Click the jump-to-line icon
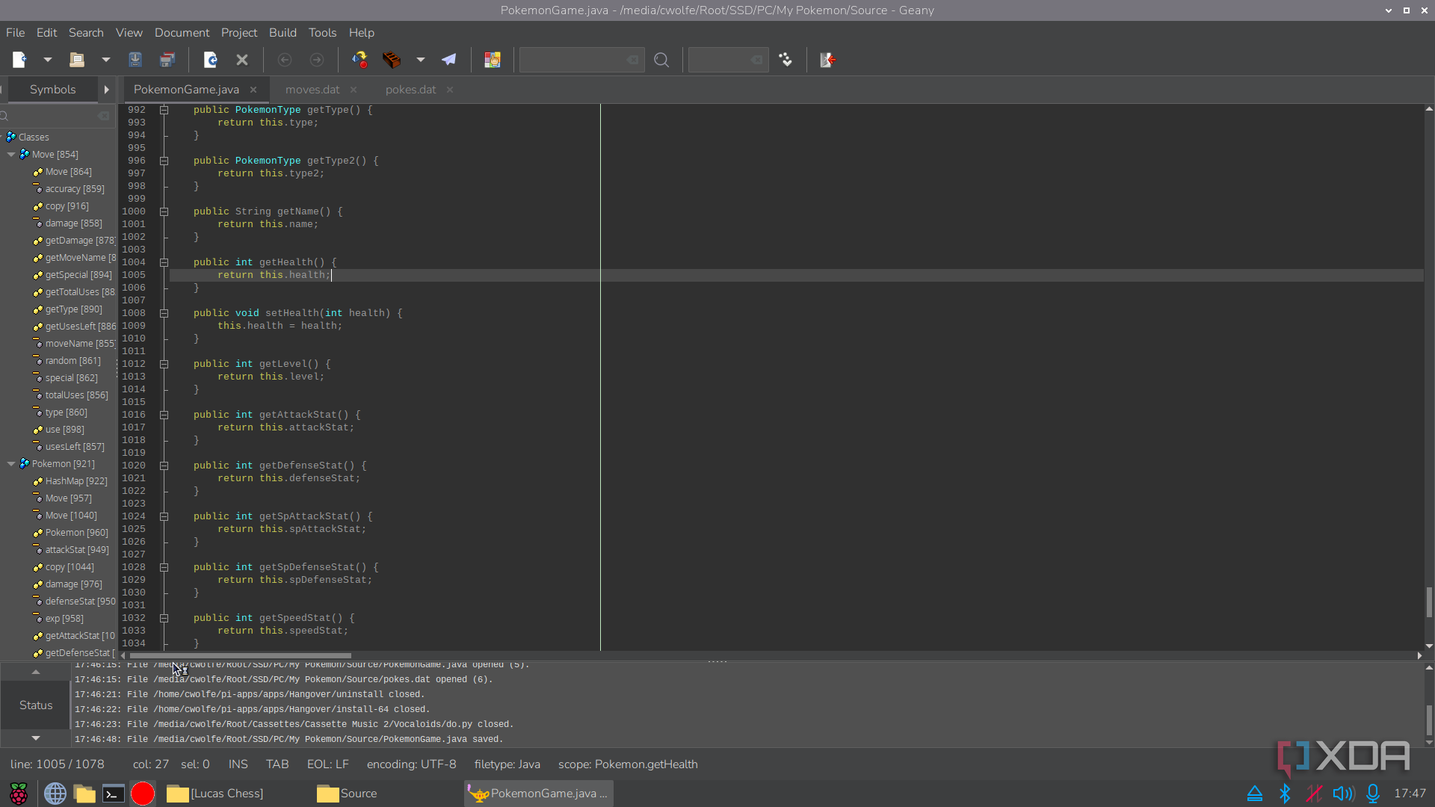This screenshot has height=807, width=1435. coord(786,60)
